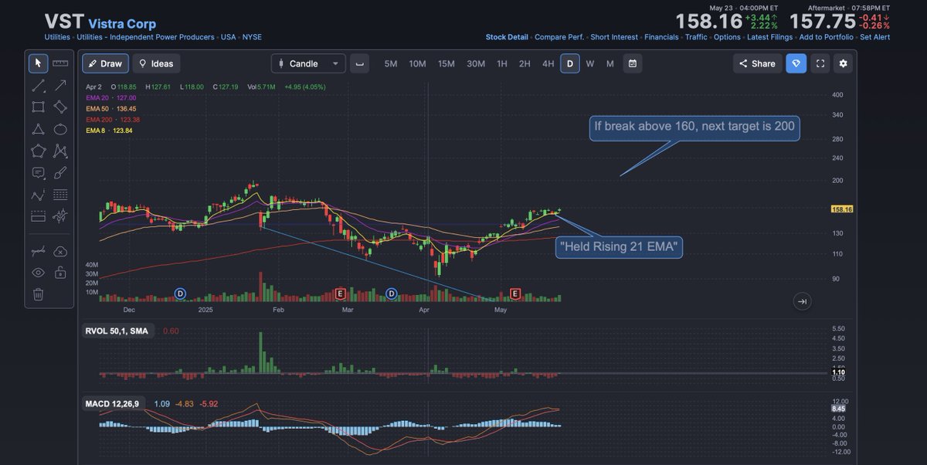The image size is (927, 465).
Task: Open the calendar date range picker
Action: [x=633, y=64]
